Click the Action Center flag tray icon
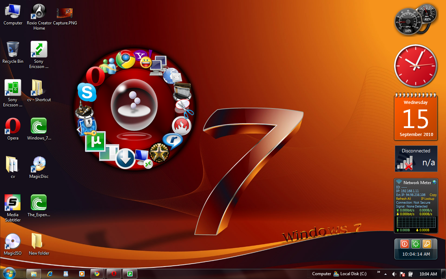Viewport: 446px width, 279px height. (x=402, y=274)
